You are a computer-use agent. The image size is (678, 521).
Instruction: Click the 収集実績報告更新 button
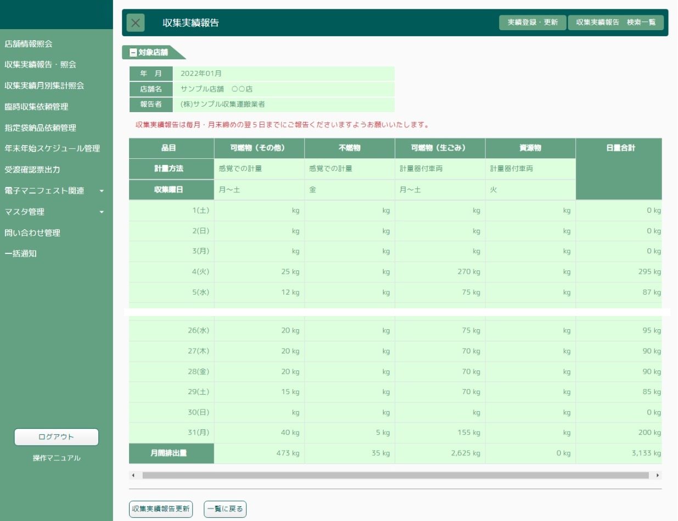(x=161, y=509)
